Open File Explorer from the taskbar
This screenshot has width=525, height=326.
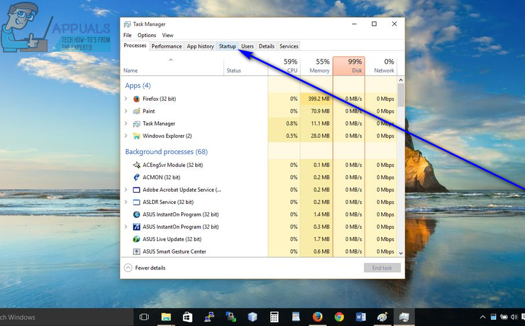click(166, 317)
